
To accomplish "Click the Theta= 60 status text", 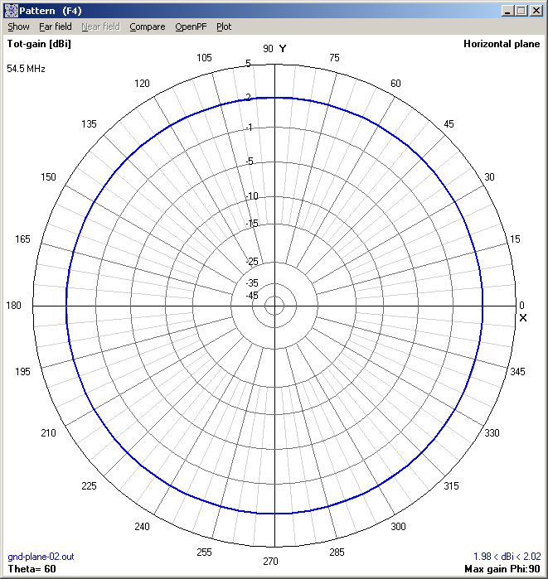I will pos(32,568).
